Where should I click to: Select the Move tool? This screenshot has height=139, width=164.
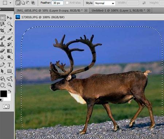point(9,18)
